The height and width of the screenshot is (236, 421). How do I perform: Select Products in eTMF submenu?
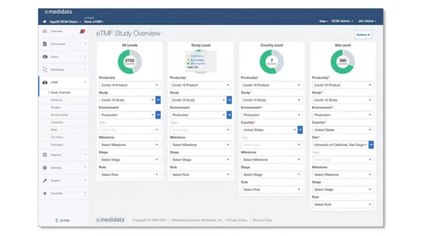56,100
